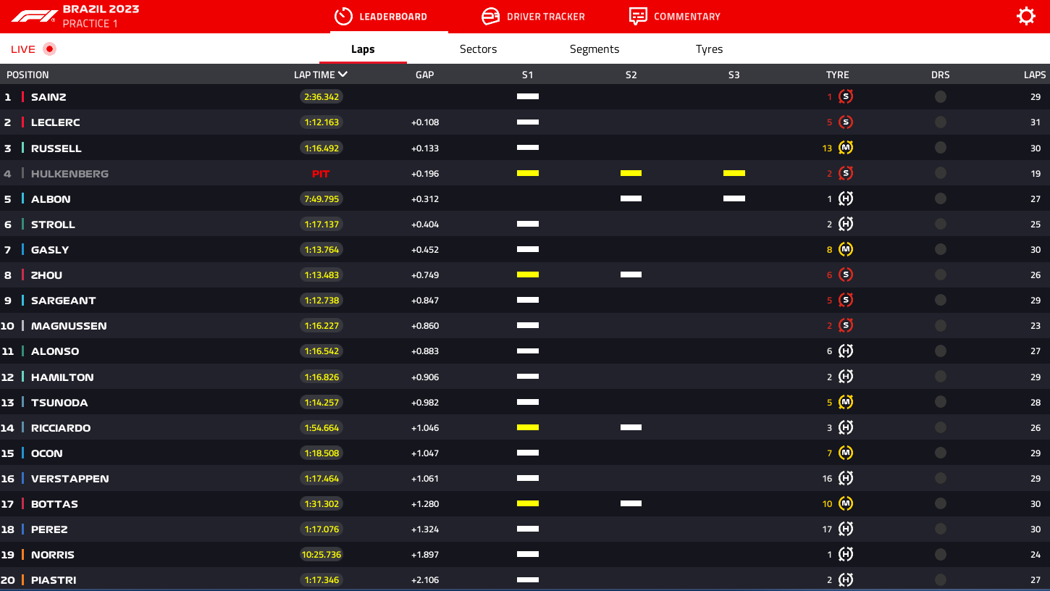Sort by the LAP TIME column arrow
Image resolution: width=1050 pixels, height=591 pixels.
pos(343,74)
